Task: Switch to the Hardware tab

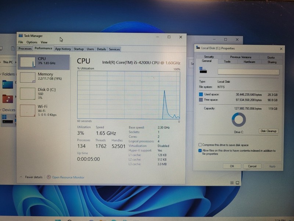Action: click(x=250, y=62)
